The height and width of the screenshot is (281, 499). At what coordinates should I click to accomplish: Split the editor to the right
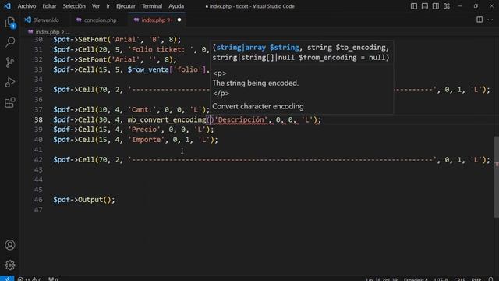coord(480,20)
